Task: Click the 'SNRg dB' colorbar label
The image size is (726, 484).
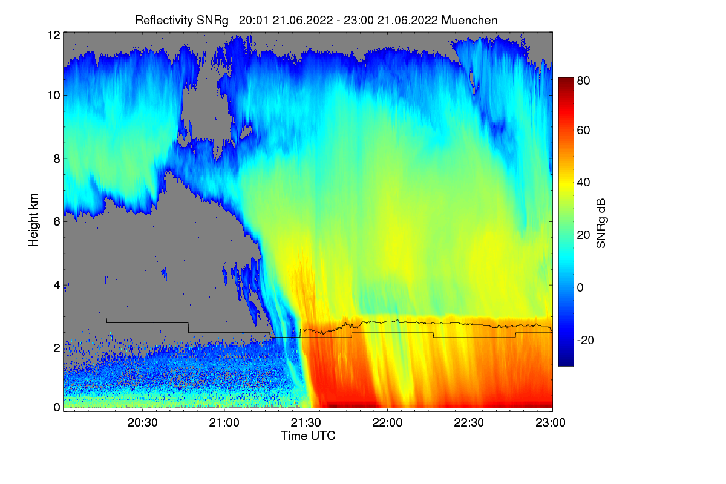Action: [x=601, y=223]
